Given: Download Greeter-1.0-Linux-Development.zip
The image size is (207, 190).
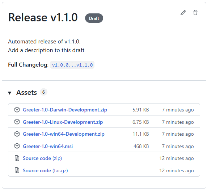Looking at the screenshot, I should coord(63,122).
